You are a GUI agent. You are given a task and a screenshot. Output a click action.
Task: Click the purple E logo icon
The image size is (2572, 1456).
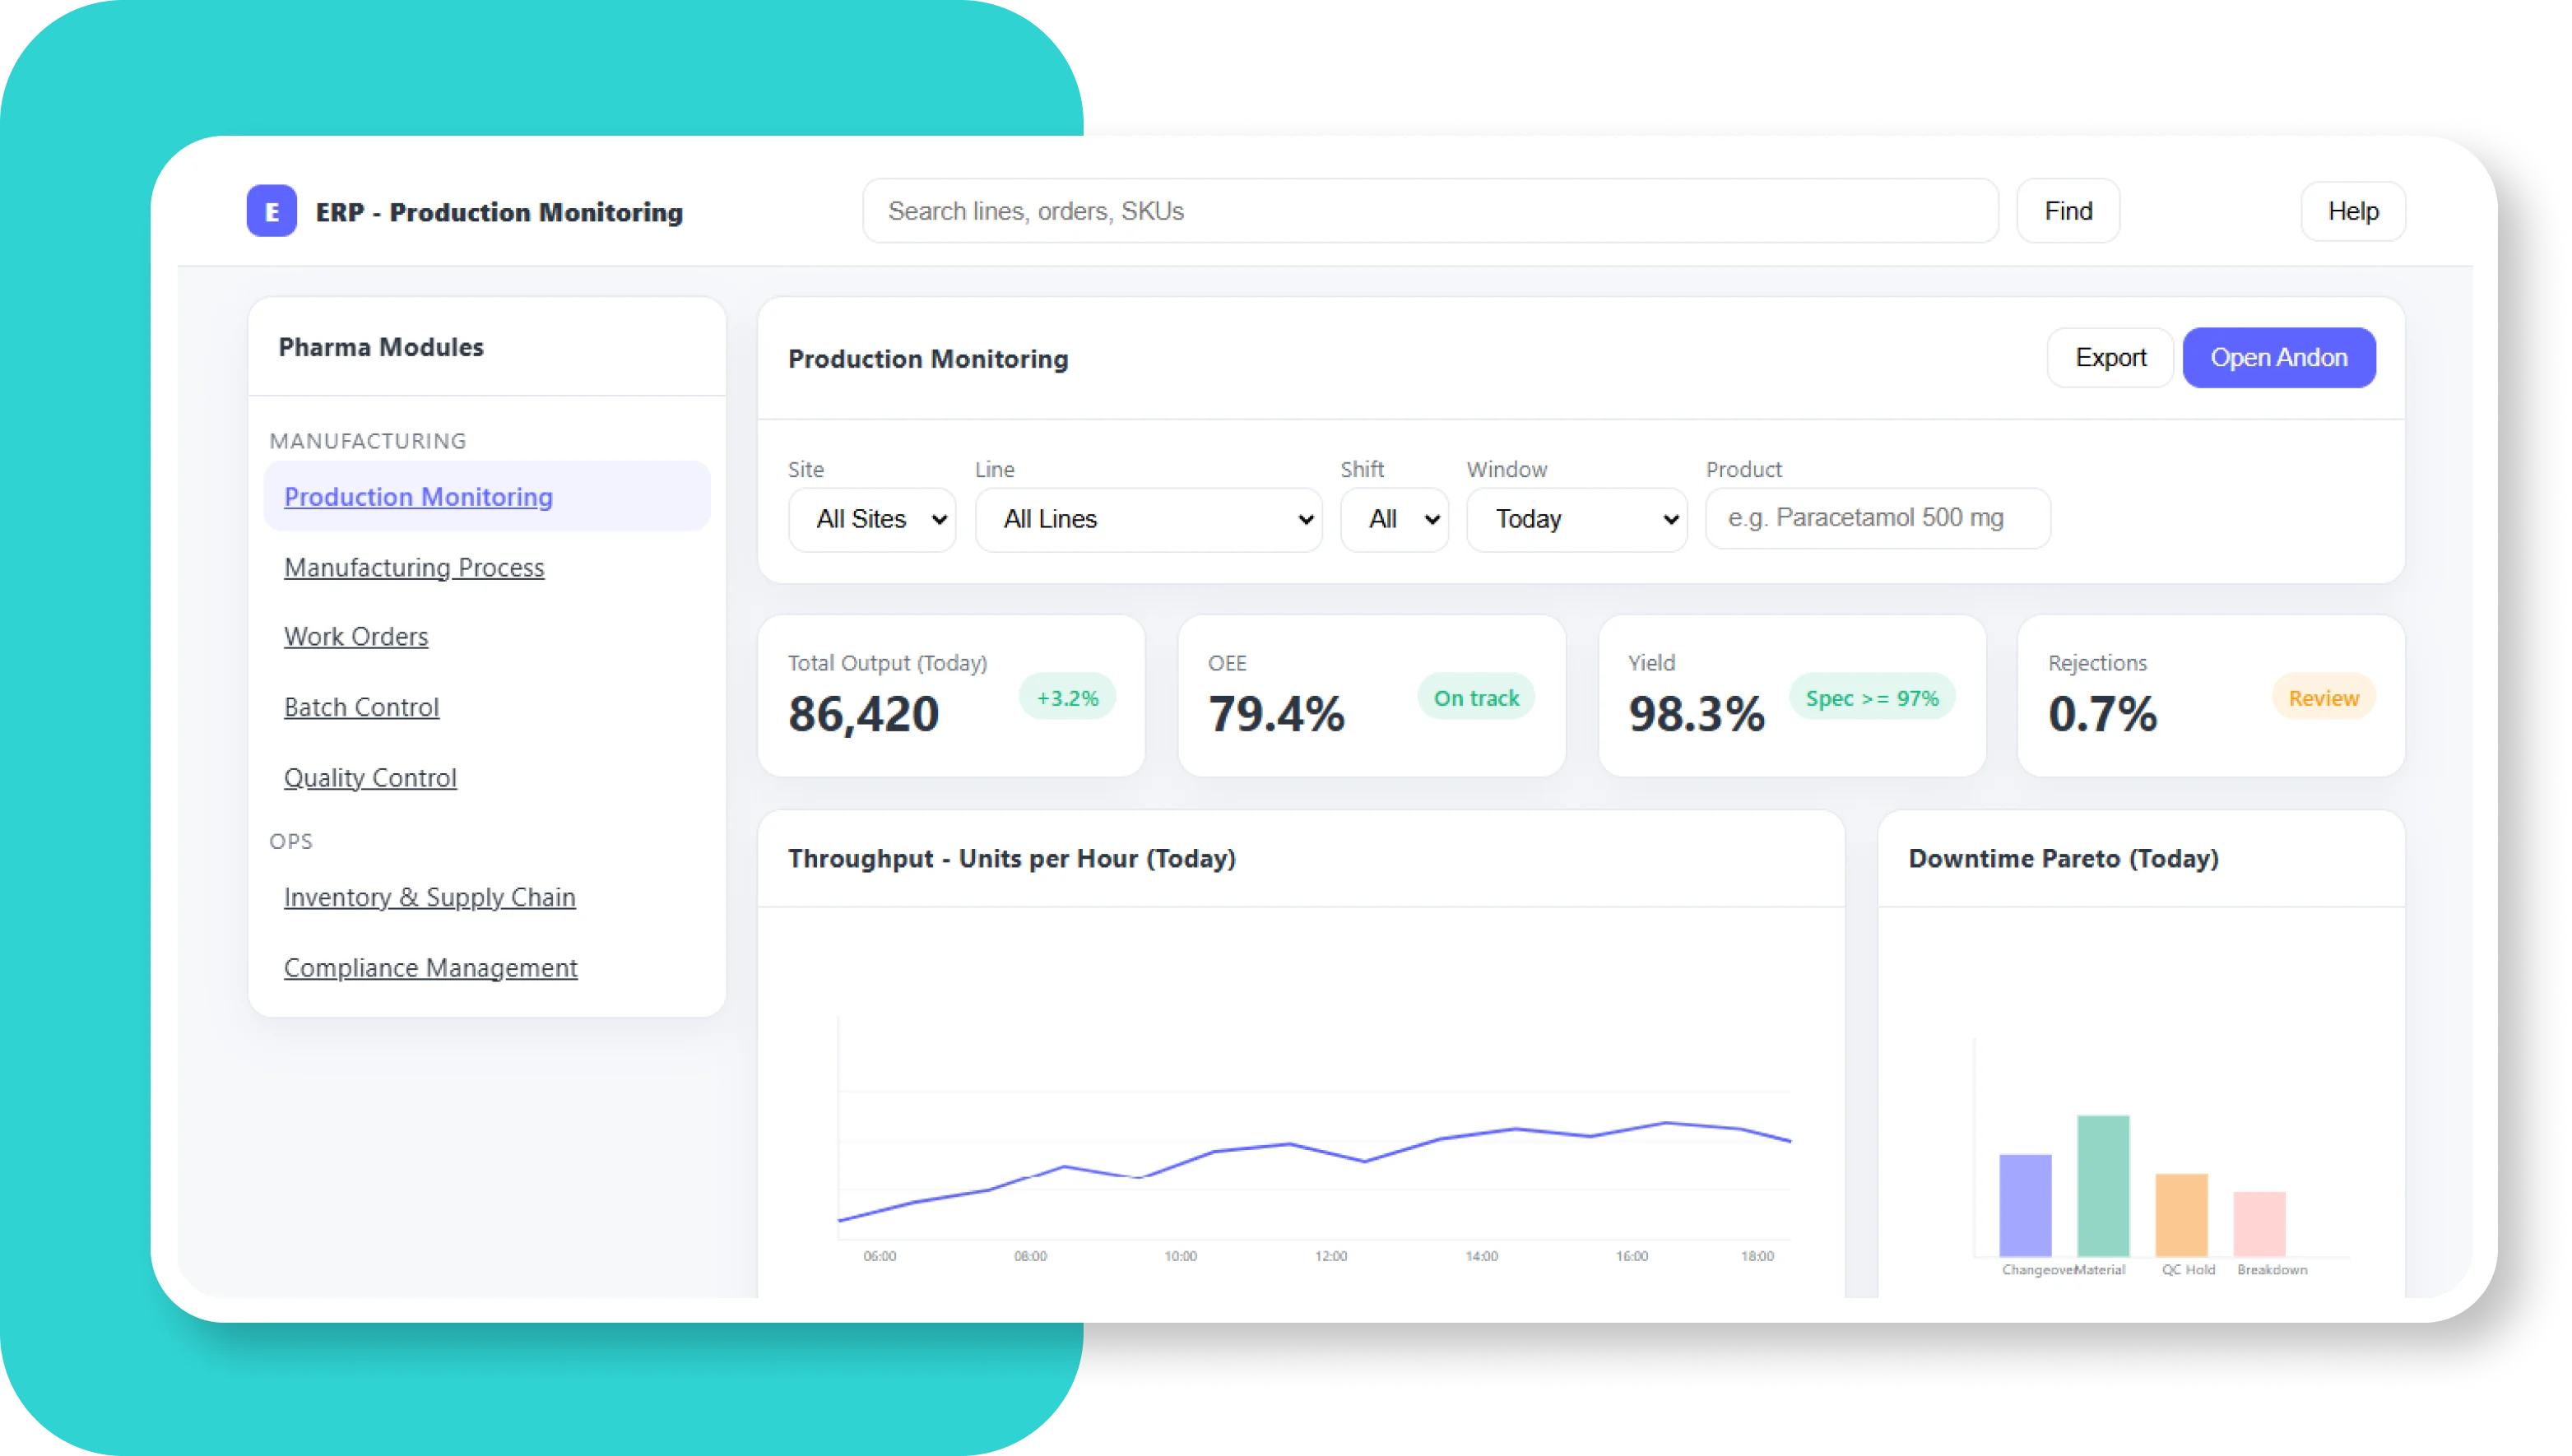coord(271,211)
